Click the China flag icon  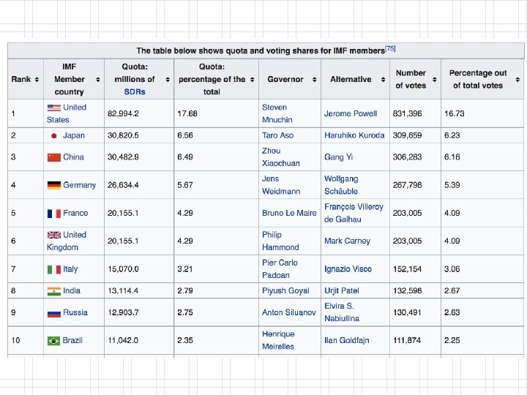(x=53, y=157)
